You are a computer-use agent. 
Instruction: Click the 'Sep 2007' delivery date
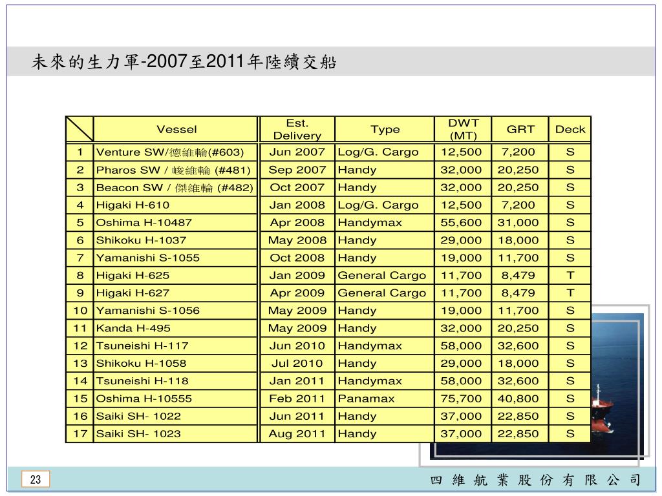coord(297,170)
